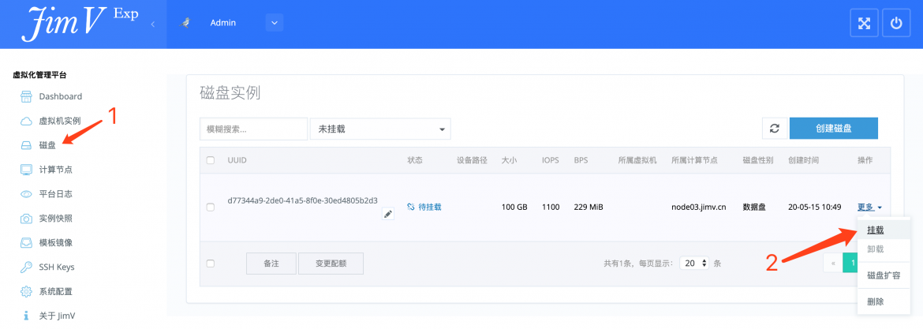
Task: Click the 备注 button
Action: 271,264
